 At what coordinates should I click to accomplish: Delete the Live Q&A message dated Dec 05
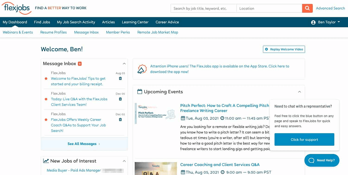click(x=120, y=99)
